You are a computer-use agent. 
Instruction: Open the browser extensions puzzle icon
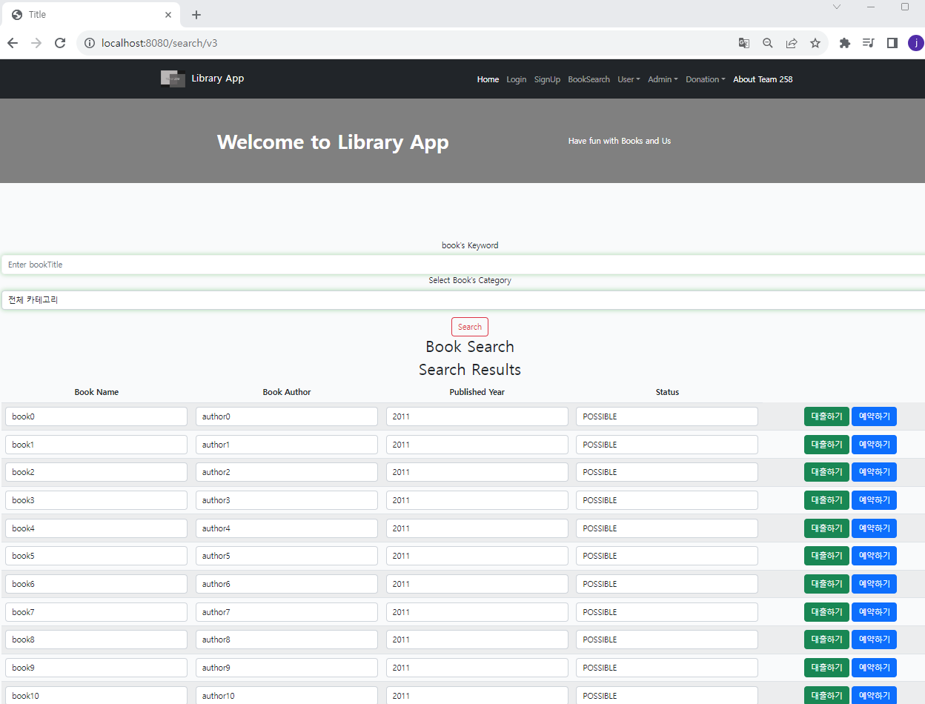tap(844, 43)
